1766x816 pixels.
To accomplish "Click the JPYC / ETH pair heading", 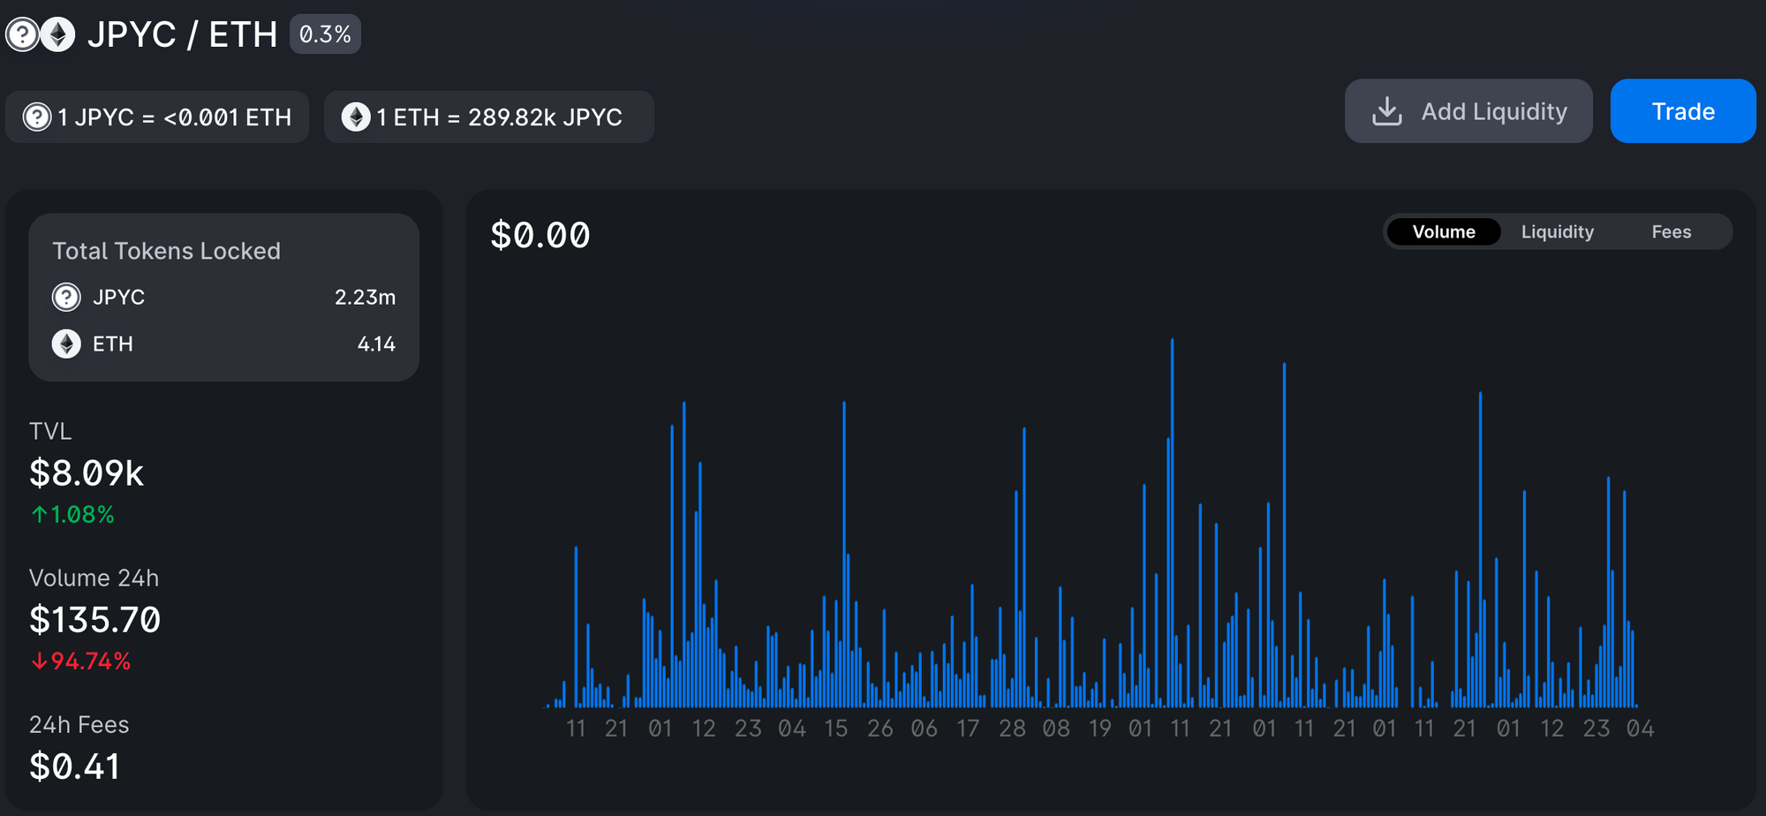I will click(182, 34).
